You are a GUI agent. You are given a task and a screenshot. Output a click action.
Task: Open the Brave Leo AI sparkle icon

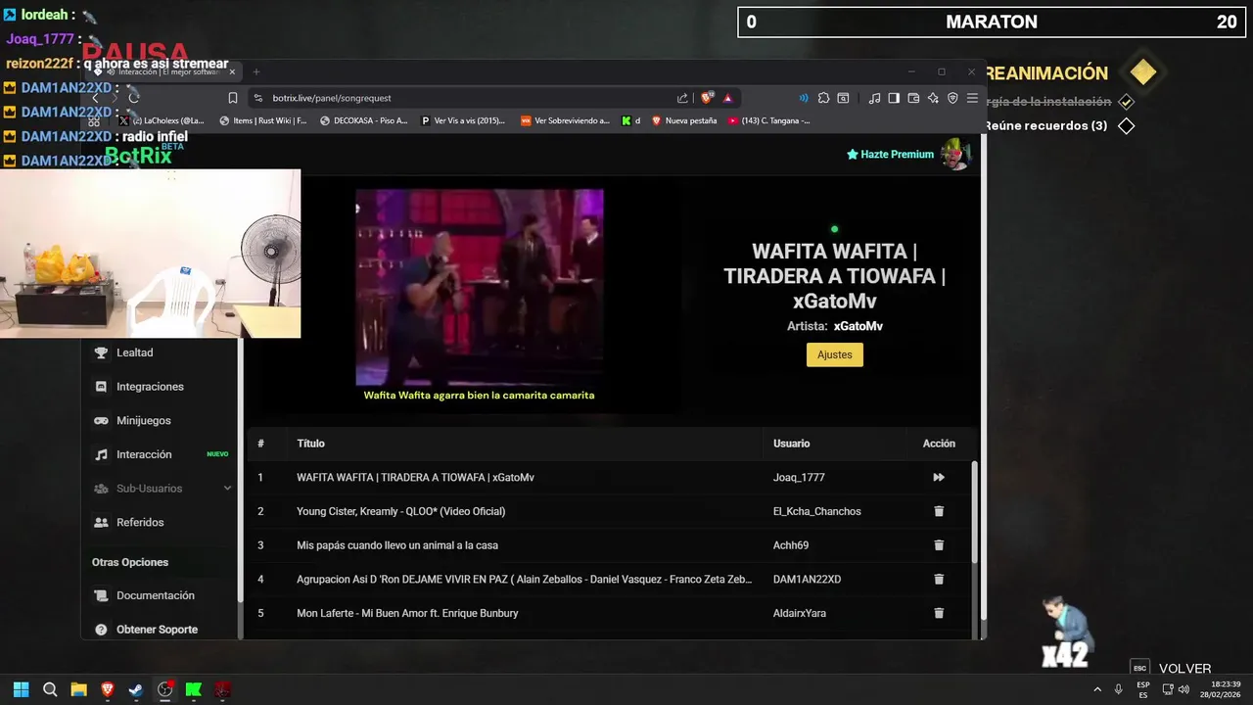pyautogui.click(x=933, y=98)
